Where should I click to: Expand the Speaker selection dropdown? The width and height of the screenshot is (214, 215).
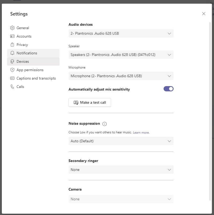coord(121,55)
